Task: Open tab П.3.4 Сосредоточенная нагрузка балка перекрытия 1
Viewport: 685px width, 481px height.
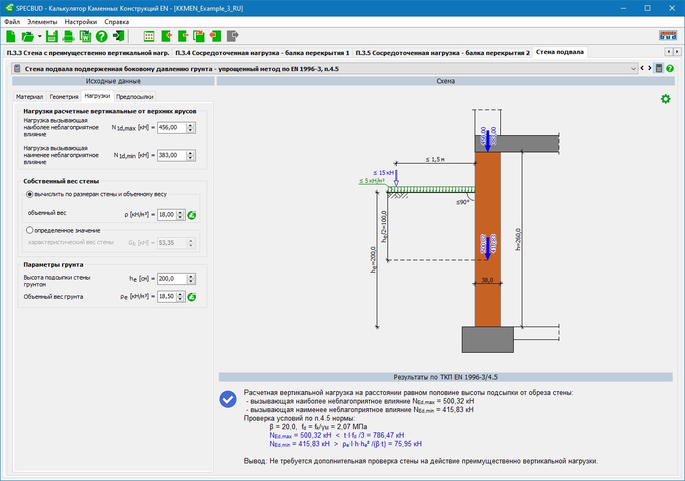Action: point(262,53)
